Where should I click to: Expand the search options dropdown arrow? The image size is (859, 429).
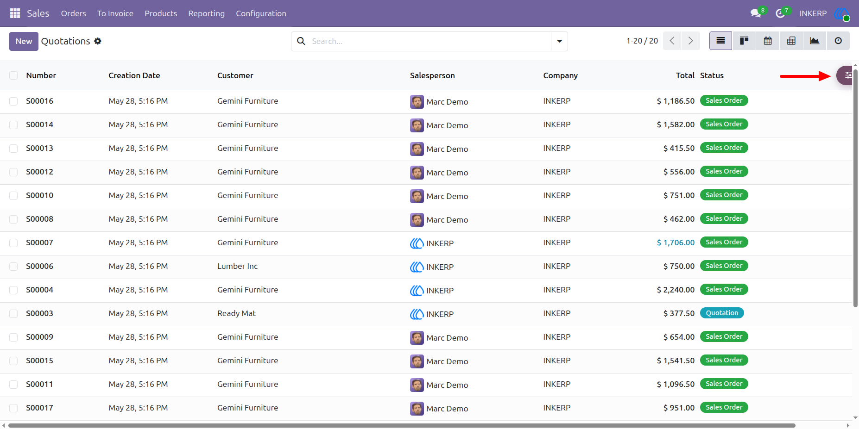559,41
